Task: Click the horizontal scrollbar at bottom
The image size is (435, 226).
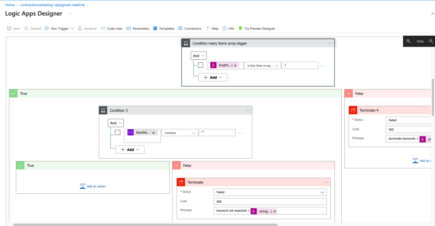Action: click(x=146, y=225)
